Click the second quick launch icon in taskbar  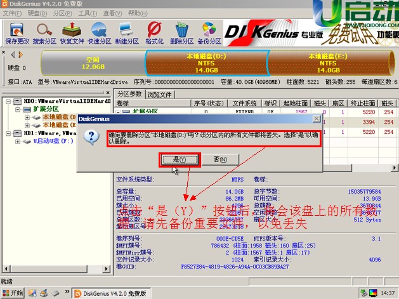44,293
